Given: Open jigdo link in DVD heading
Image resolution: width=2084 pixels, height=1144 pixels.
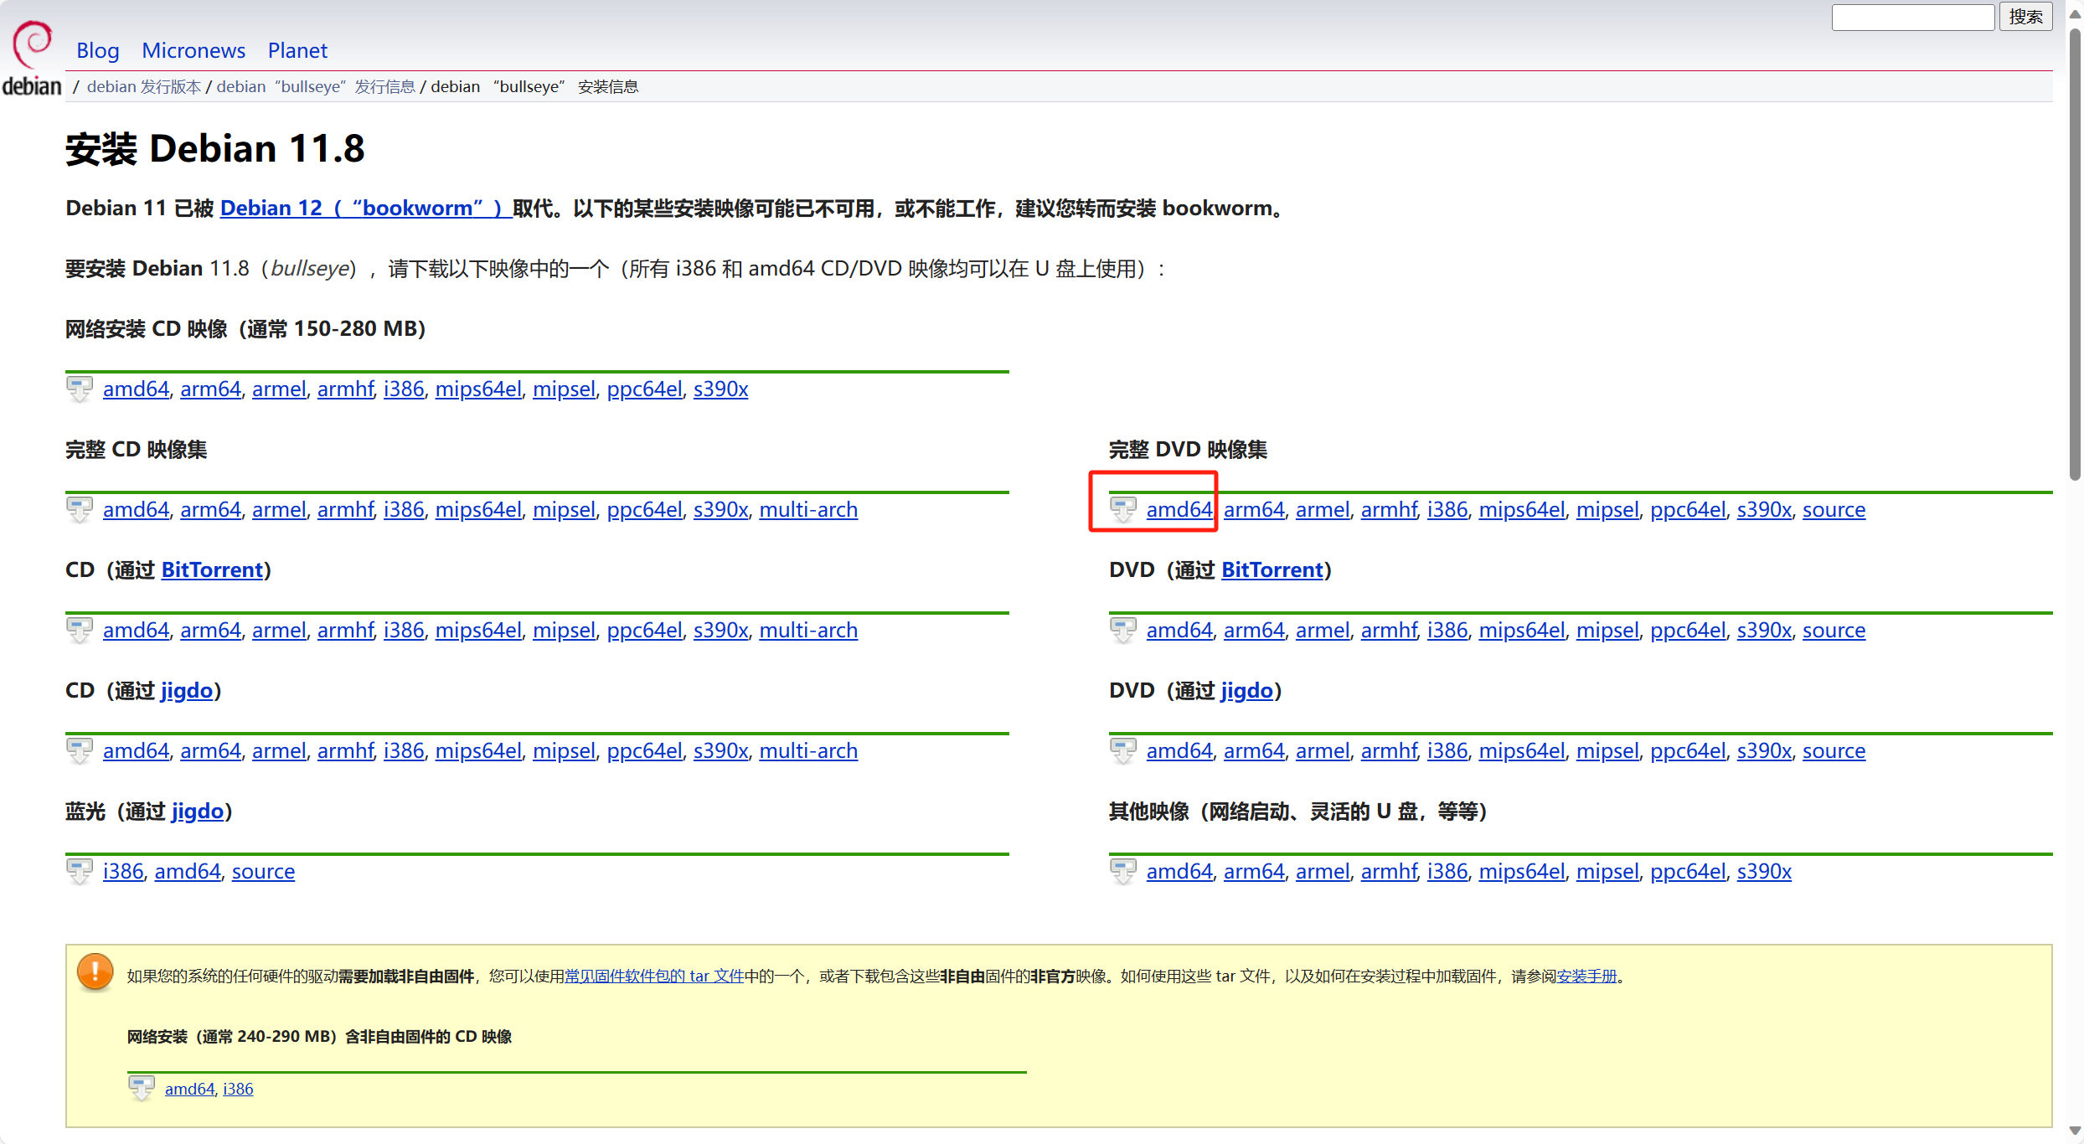Looking at the screenshot, I should (x=1247, y=690).
